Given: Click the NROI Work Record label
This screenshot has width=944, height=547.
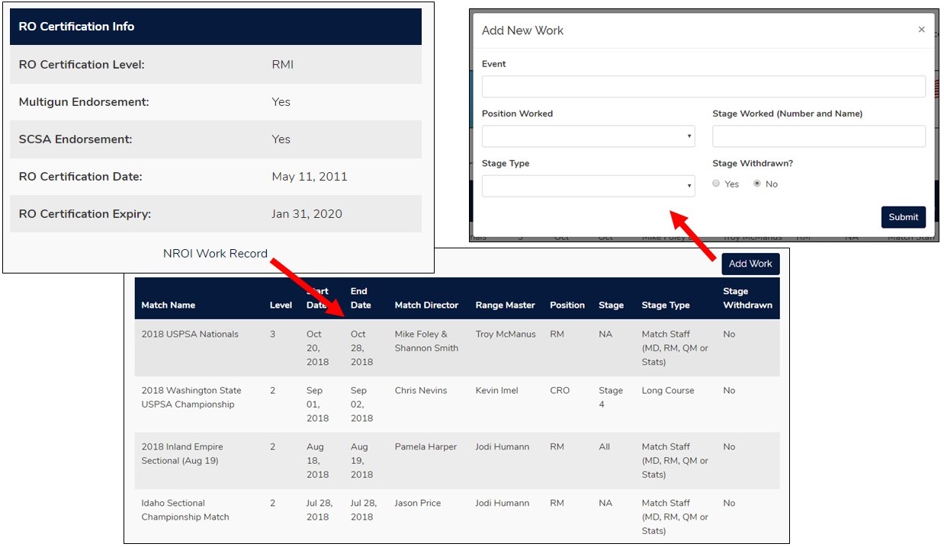Looking at the screenshot, I should pos(215,253).
